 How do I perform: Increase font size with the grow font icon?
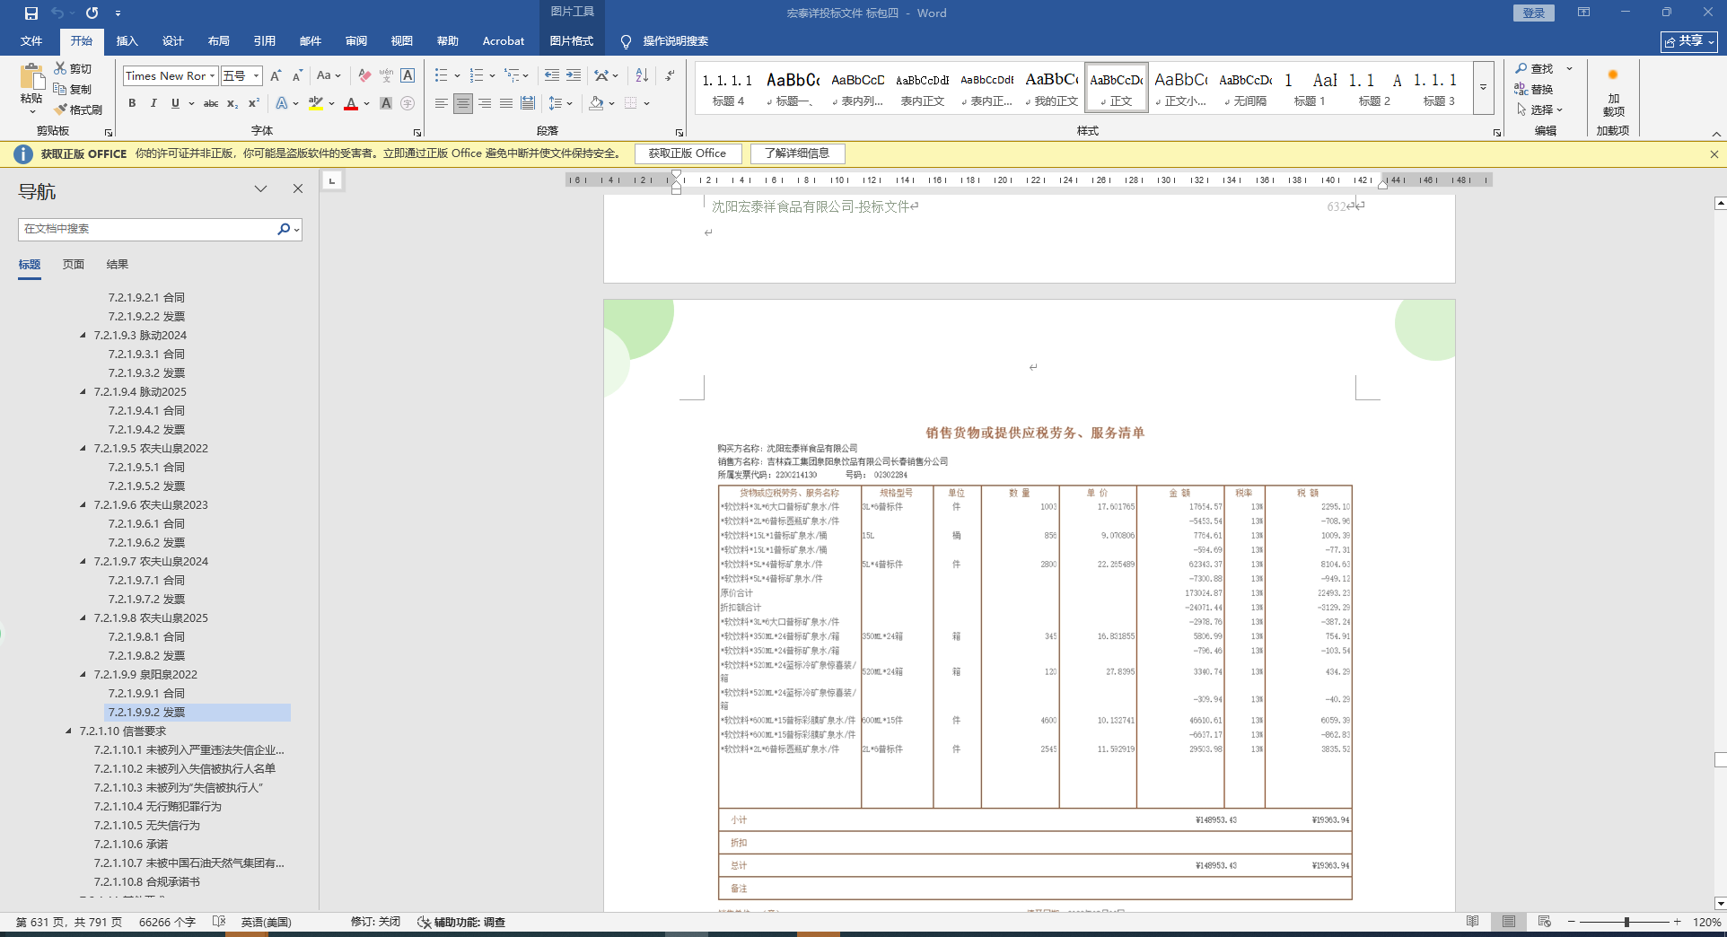coord(276,76)
